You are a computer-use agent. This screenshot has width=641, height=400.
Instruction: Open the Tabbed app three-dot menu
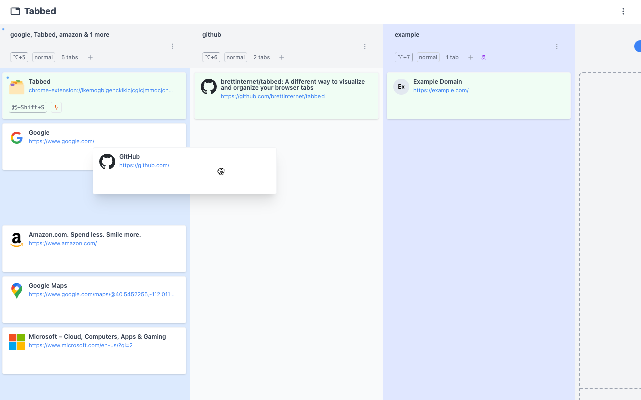tap(623, 11)
